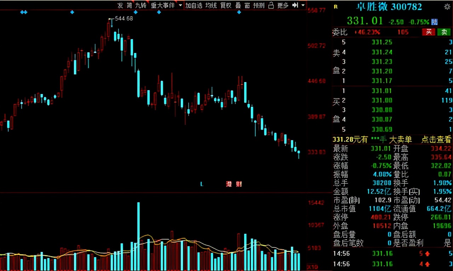453x271 pixels.
Task: Select 发 in the chart toolbar
Action: (x=120, y=5)
